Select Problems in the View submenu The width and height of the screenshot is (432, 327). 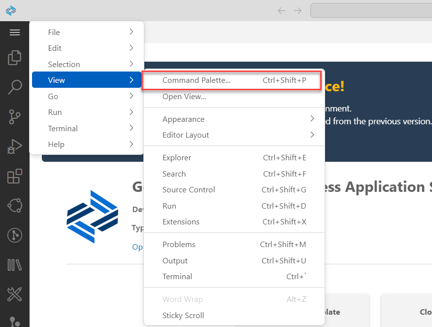[179, 244]
